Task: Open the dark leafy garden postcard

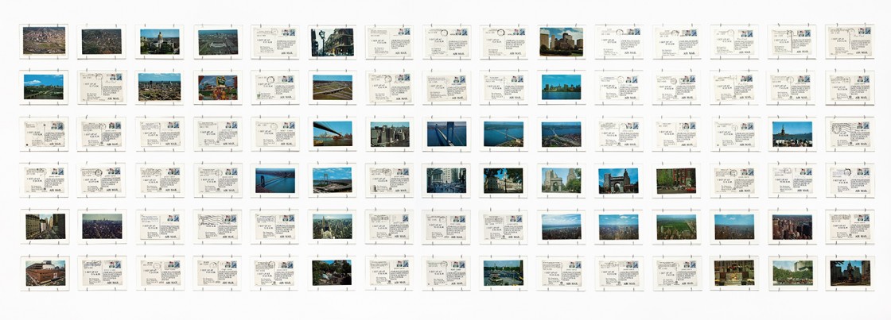Action: pos(332,272)
